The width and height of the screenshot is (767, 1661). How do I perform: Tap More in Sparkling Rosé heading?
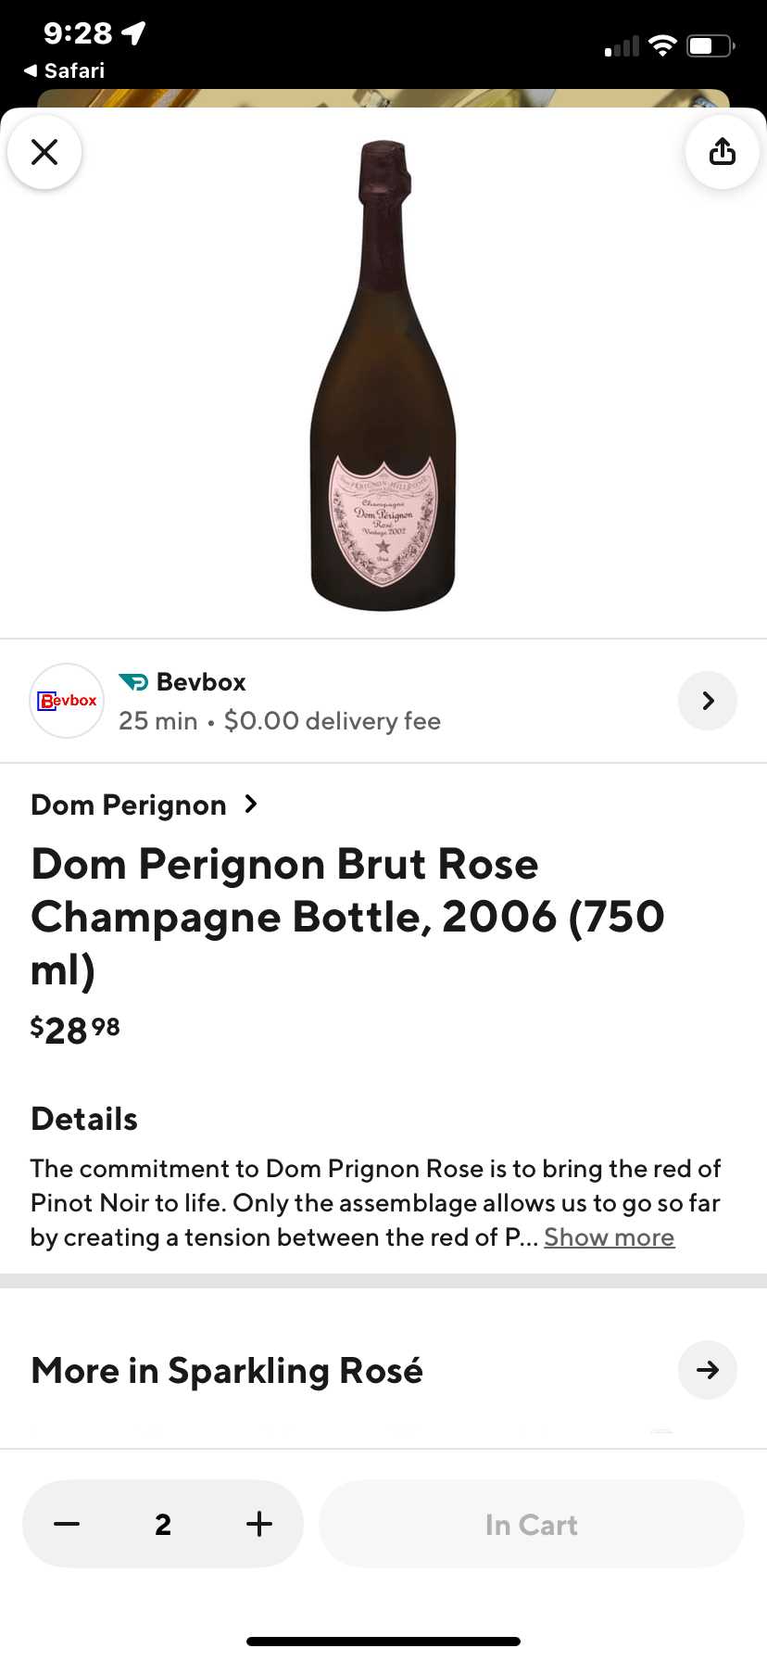coord(227,1370)
